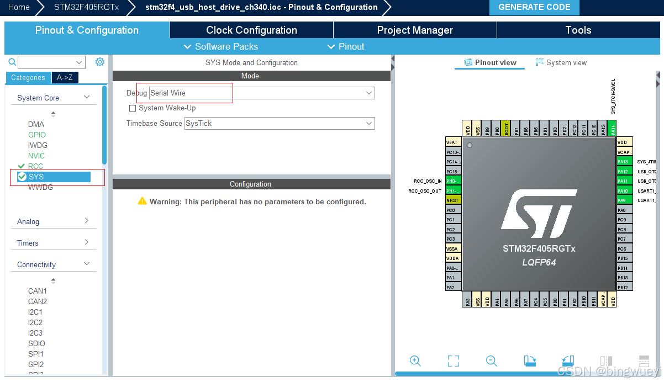664x382 pixels.
Task: Click the PA14 pin on the chip top edge
Action: (612, 129)
